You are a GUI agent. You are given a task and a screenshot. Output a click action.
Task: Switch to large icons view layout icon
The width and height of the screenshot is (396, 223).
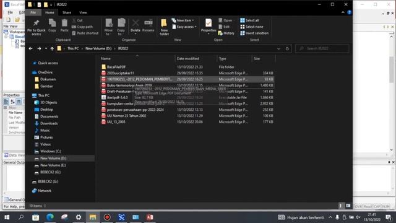(x=348, y=206)
